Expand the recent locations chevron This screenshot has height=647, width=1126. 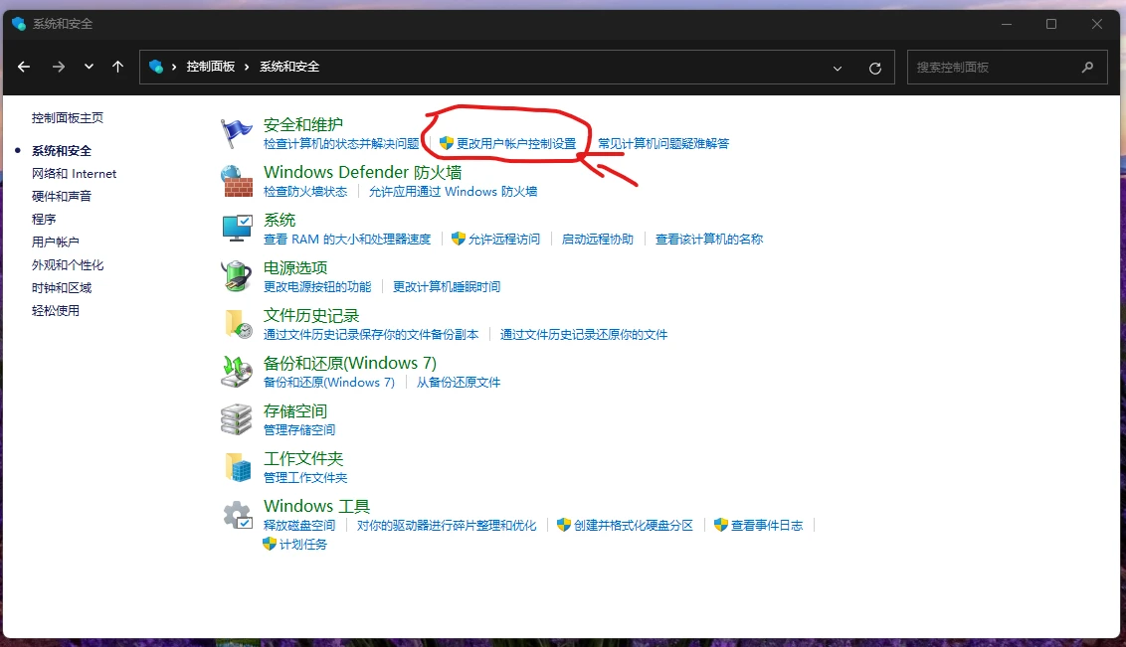(x=89, y=67)
